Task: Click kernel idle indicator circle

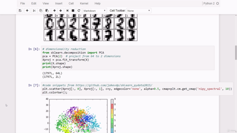Action: (217, 3)
